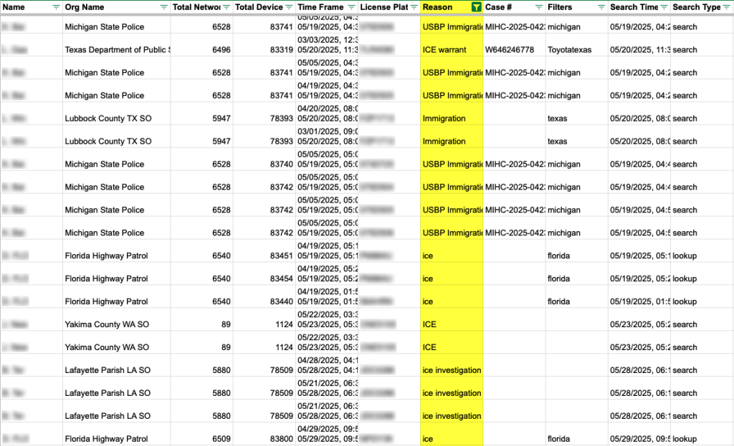Open the Search Type column filter
Viewport: 734px width, 446px height.
click(727, 7)
